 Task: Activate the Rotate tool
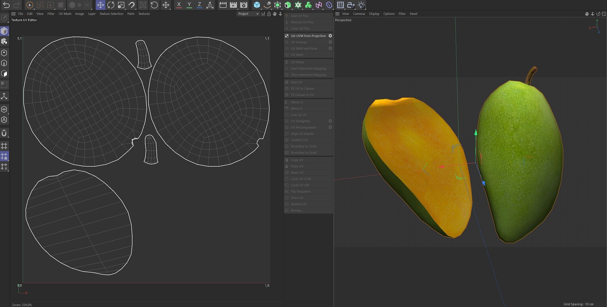[x=110, y=5]
